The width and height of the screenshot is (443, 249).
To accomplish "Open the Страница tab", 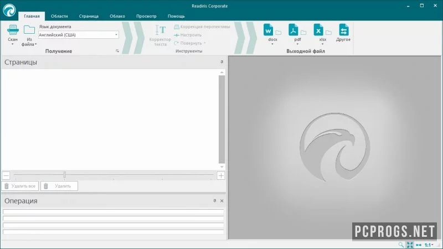I will point(89,16).
